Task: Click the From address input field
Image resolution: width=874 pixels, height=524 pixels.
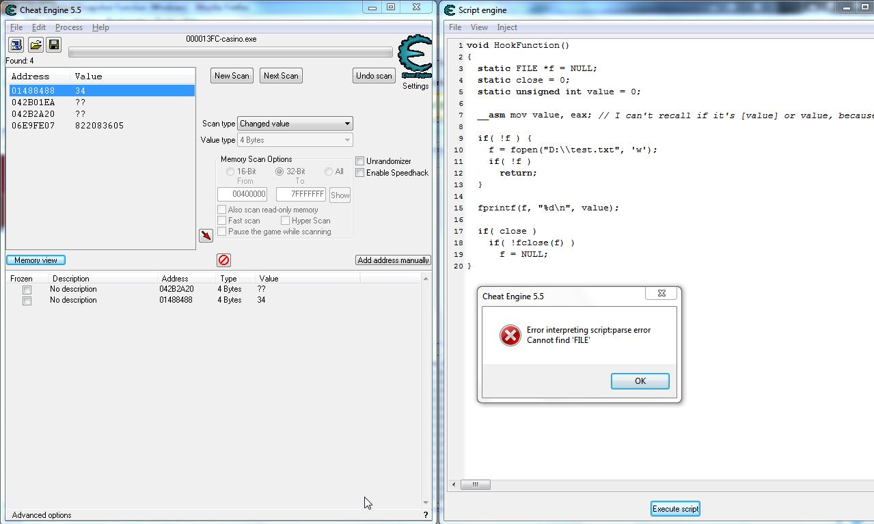Action: click(243, 194)
